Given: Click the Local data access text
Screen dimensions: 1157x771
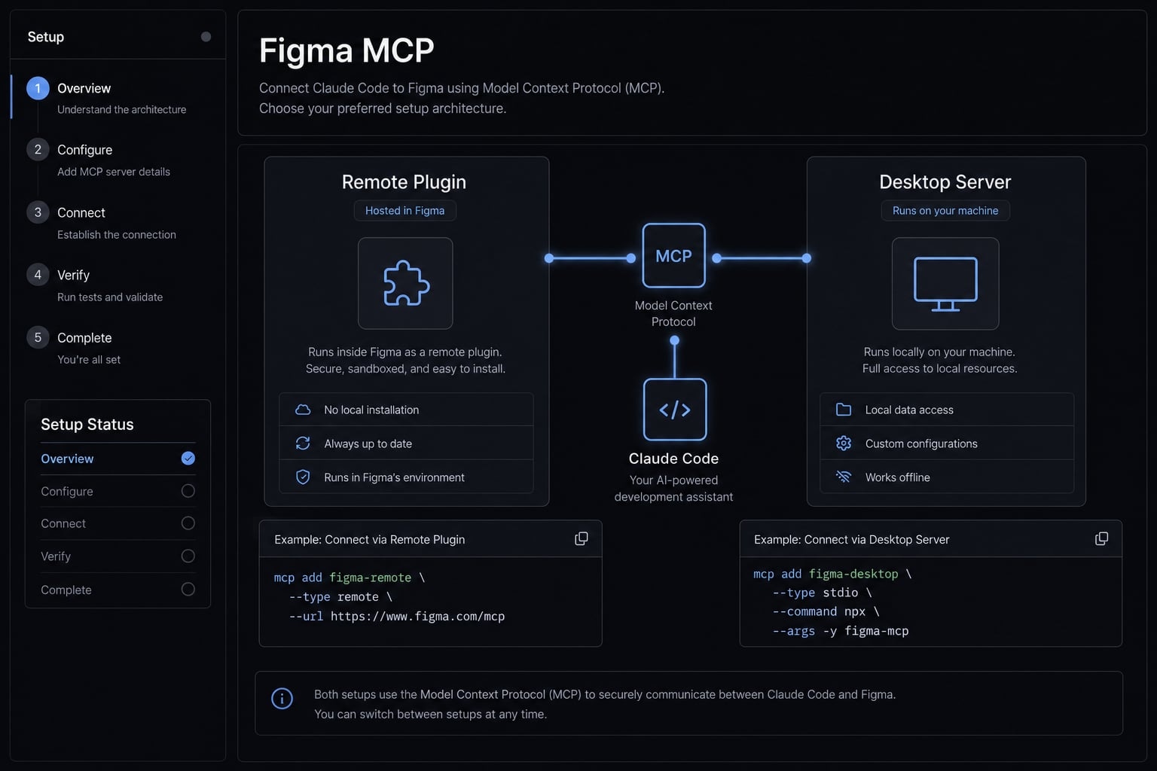Looking at the screenshot, I should pyautogui.click(x=909, y=410).
